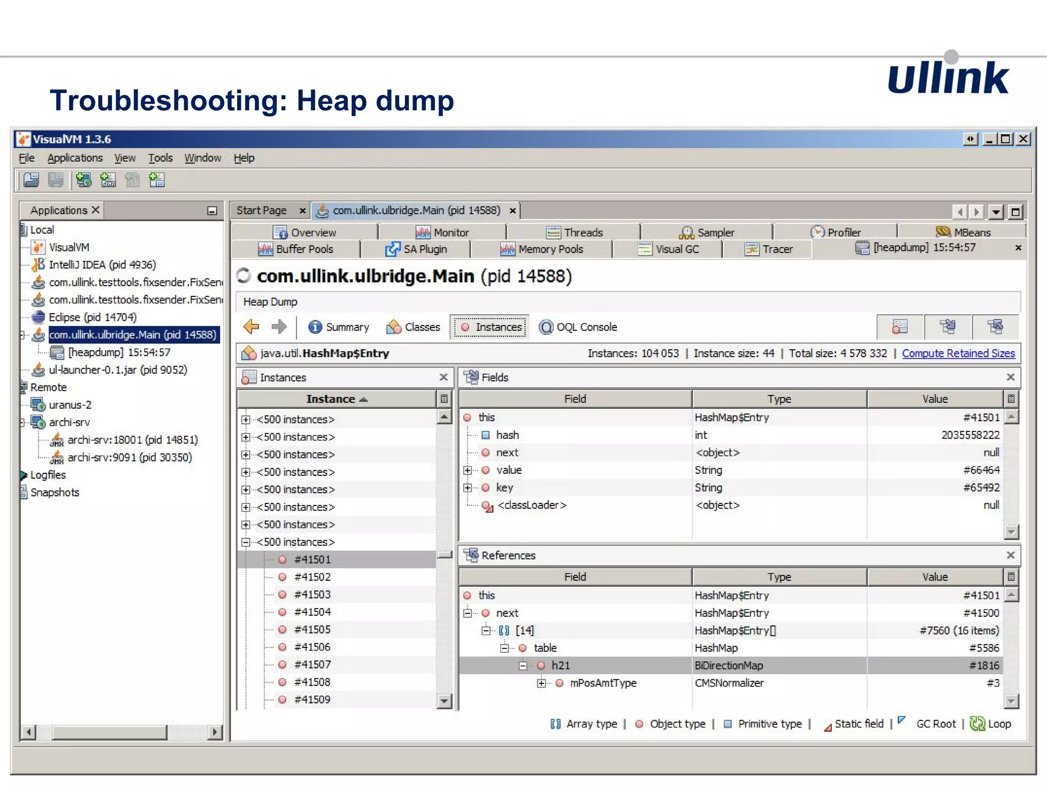Click column chooser icon in Fields table
Screen dimensions: 1047x785
click(x=1011, y=399)
